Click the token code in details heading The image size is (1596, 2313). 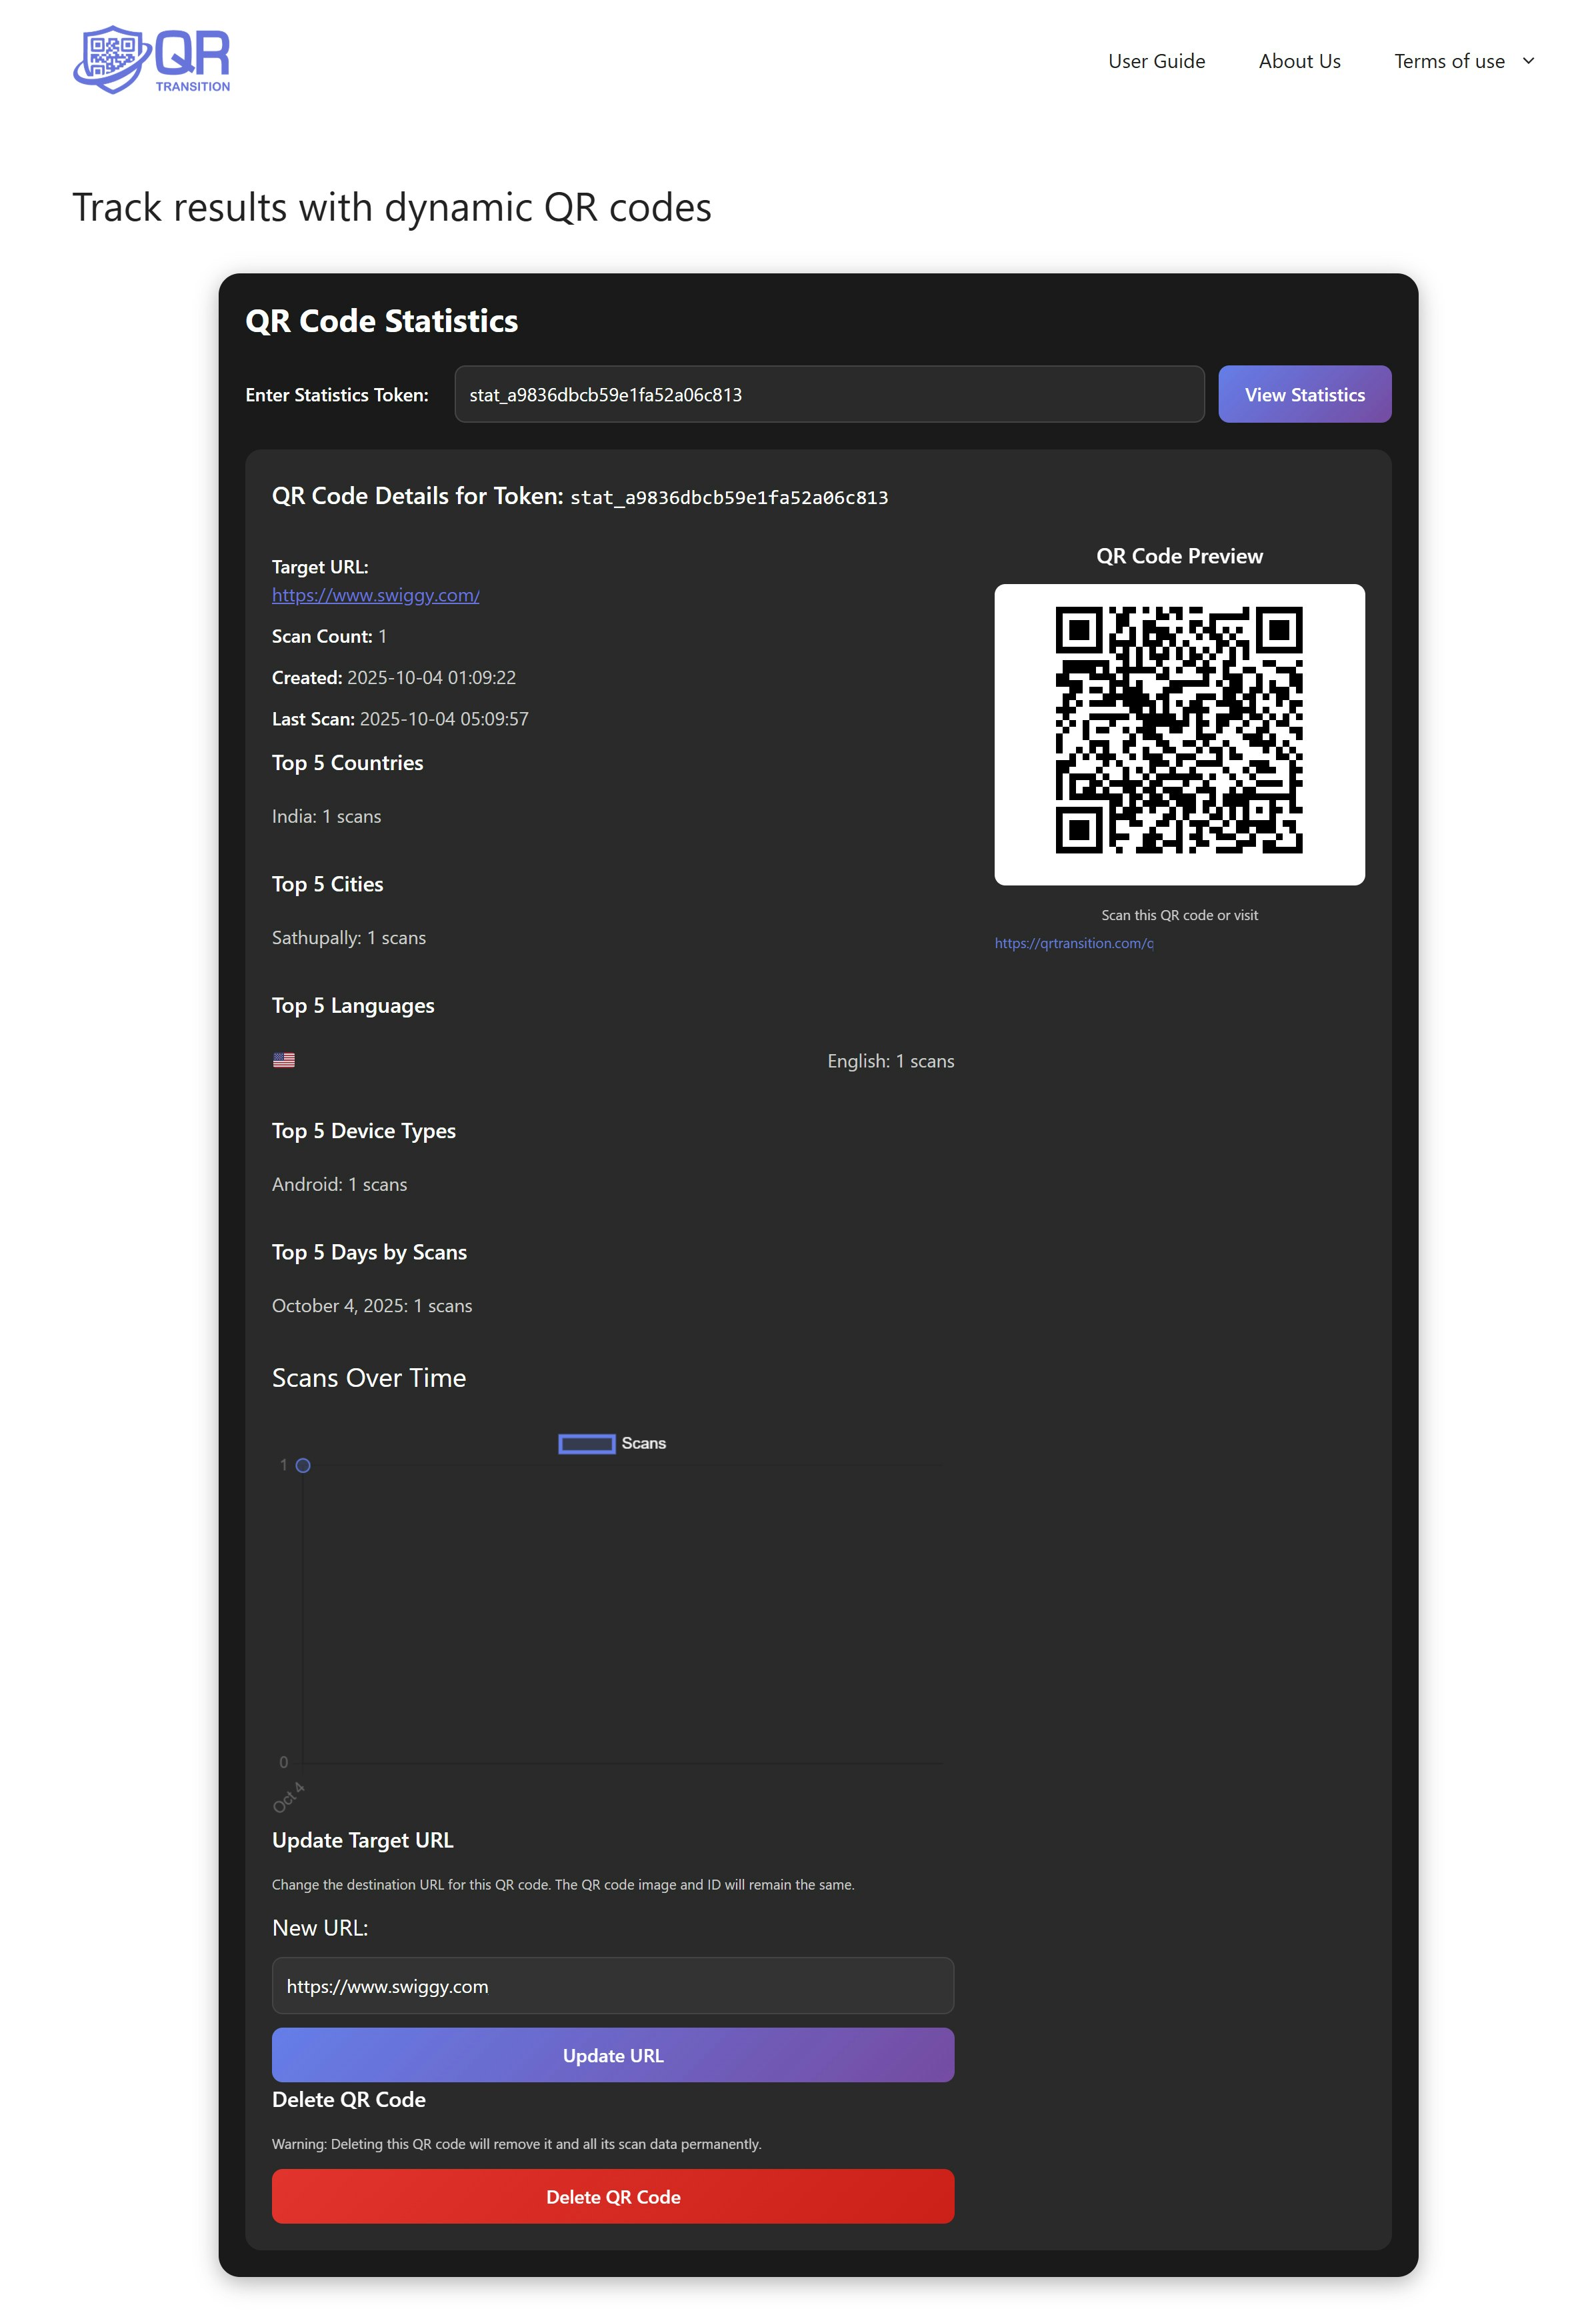click(x=728, y=498)
